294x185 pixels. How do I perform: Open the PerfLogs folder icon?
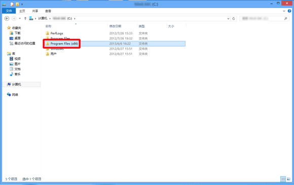click(48, 33)
